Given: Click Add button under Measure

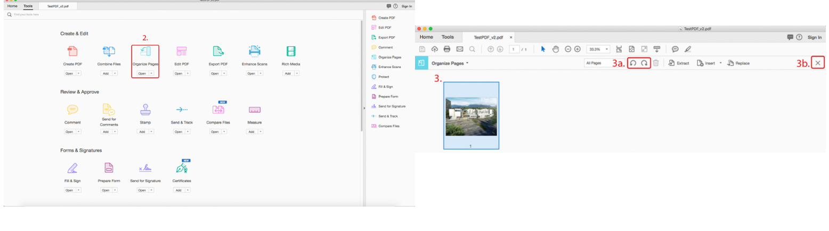Looking at the screenshot, I should tap(251, 131).
